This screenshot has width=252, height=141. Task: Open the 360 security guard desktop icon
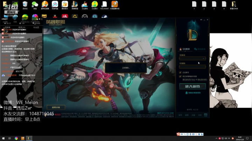click(x=25, y=17)
